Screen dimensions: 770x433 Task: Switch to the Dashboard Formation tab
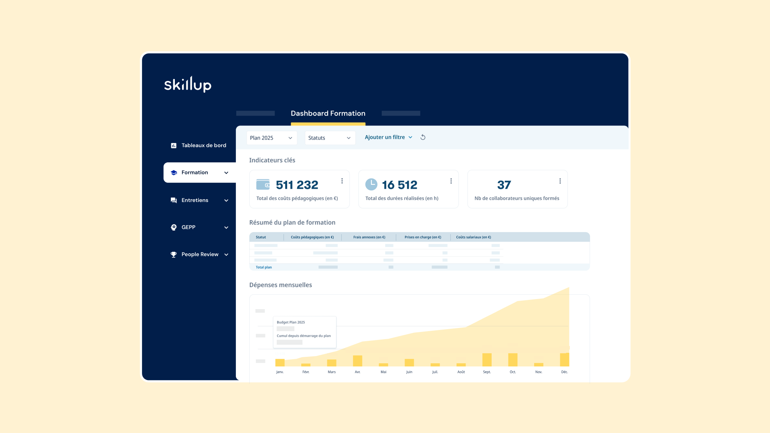[x=328, y=113]
